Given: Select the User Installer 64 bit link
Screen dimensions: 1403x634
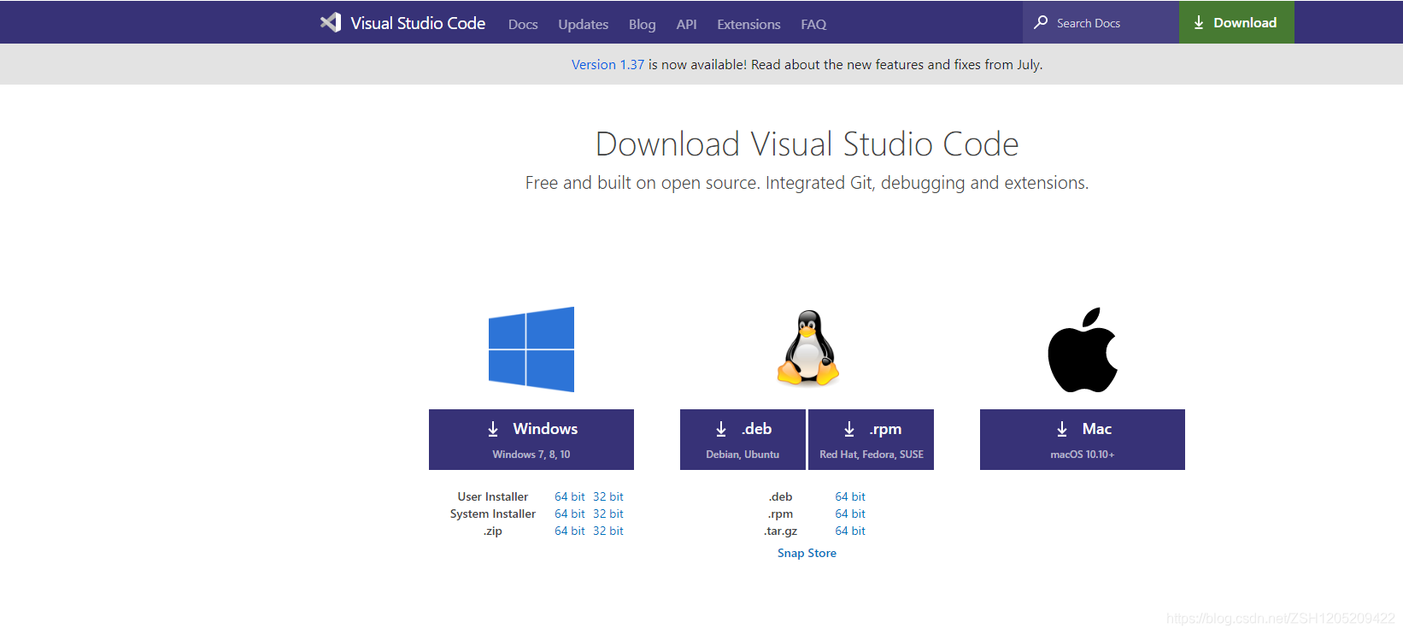Looking at the screenshot, I should 570,496.
